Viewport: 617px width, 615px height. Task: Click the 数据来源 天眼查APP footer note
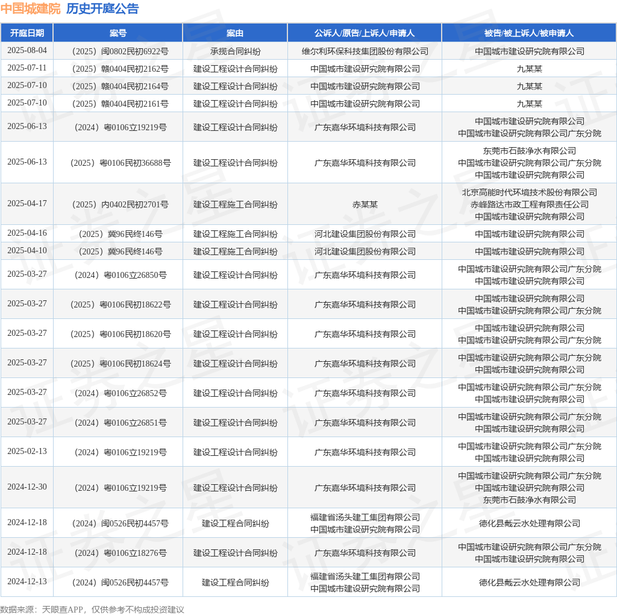(92, 610)
